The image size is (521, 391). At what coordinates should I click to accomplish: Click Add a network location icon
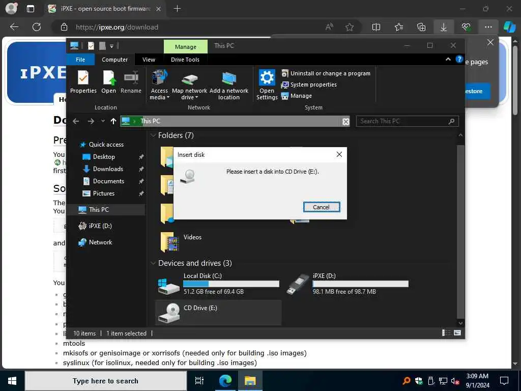(x=228, y=85)
